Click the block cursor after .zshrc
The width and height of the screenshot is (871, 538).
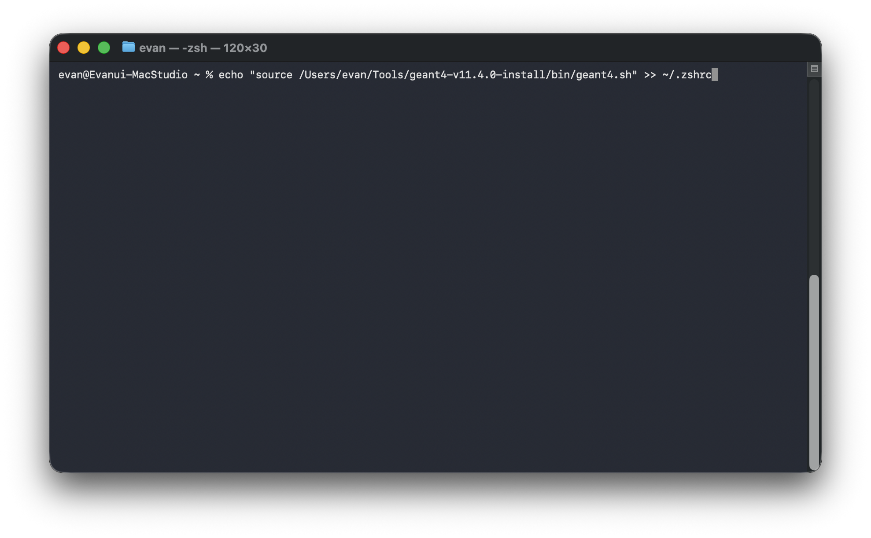click(x=715, y=75)
